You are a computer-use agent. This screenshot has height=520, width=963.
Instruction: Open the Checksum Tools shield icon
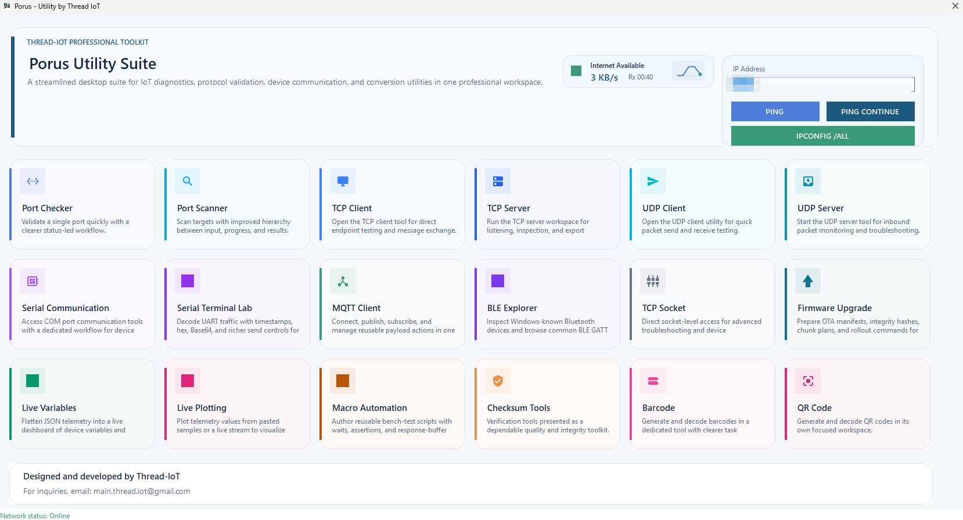coord(498,381)
